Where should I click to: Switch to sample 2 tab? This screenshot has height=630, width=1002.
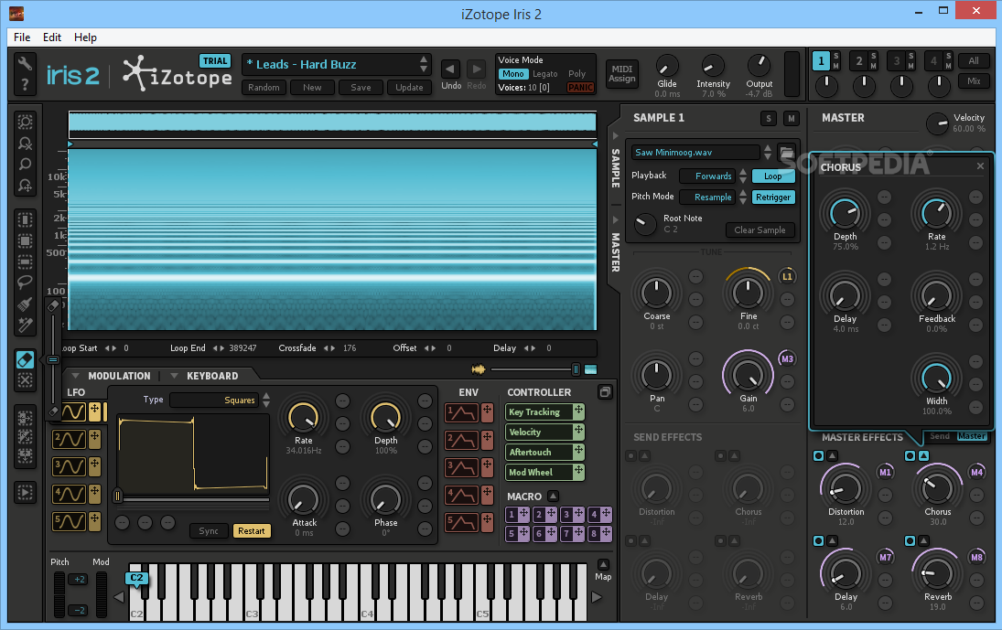coord(859,61)
